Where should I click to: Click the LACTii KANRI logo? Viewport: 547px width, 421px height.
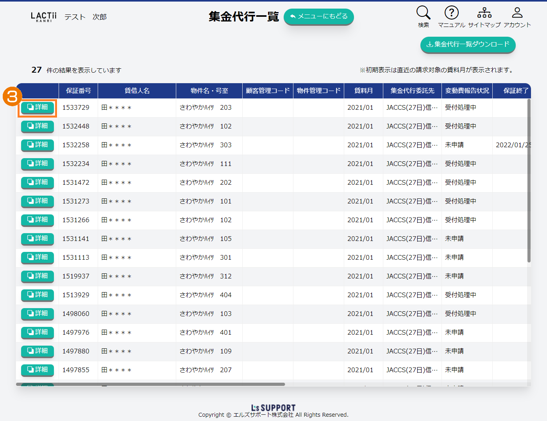tap(44, 17)
